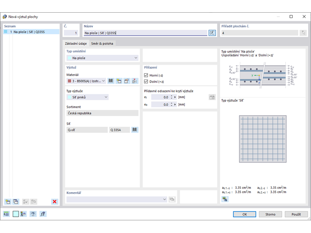This screenshot has height=233, width=311.
Task: Edit the selected material icon
Action: (126, 81)
